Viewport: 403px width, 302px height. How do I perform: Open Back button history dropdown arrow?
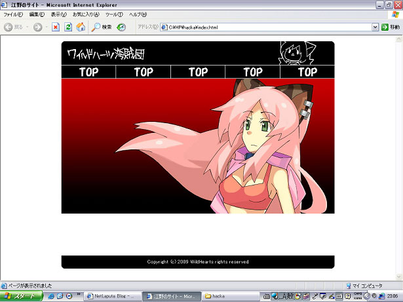pyautogui.click(x=27, y=27)
